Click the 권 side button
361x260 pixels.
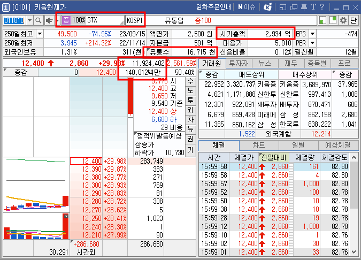coord(190,139)
